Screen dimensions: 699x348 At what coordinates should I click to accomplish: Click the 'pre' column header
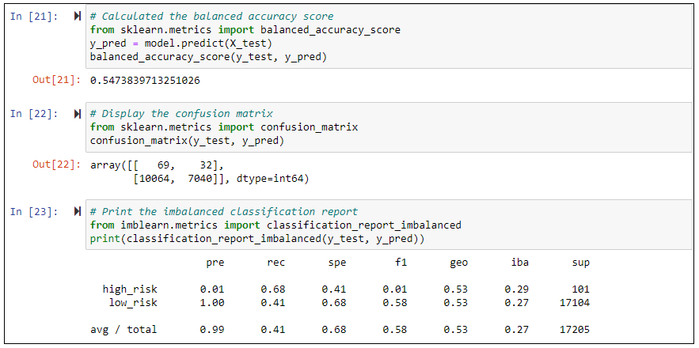point(215,263)
